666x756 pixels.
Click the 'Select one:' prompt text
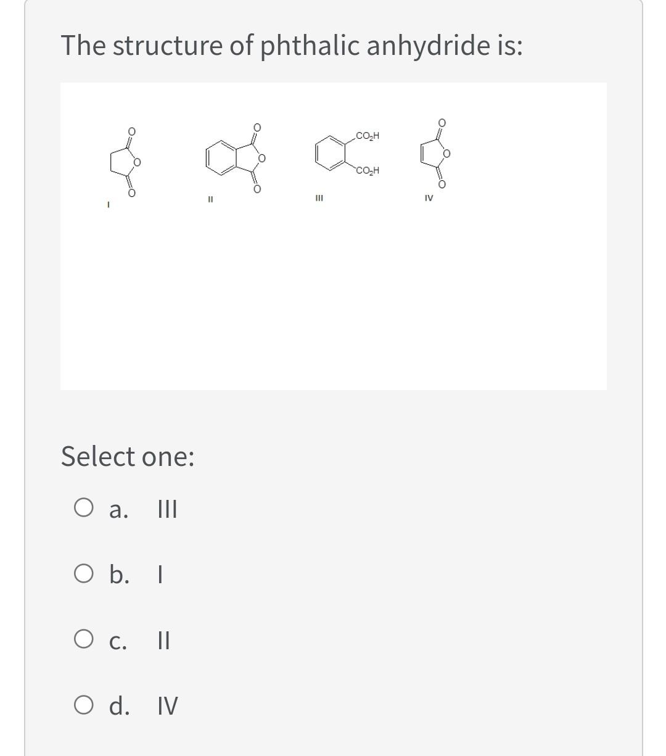click(128, 457)
